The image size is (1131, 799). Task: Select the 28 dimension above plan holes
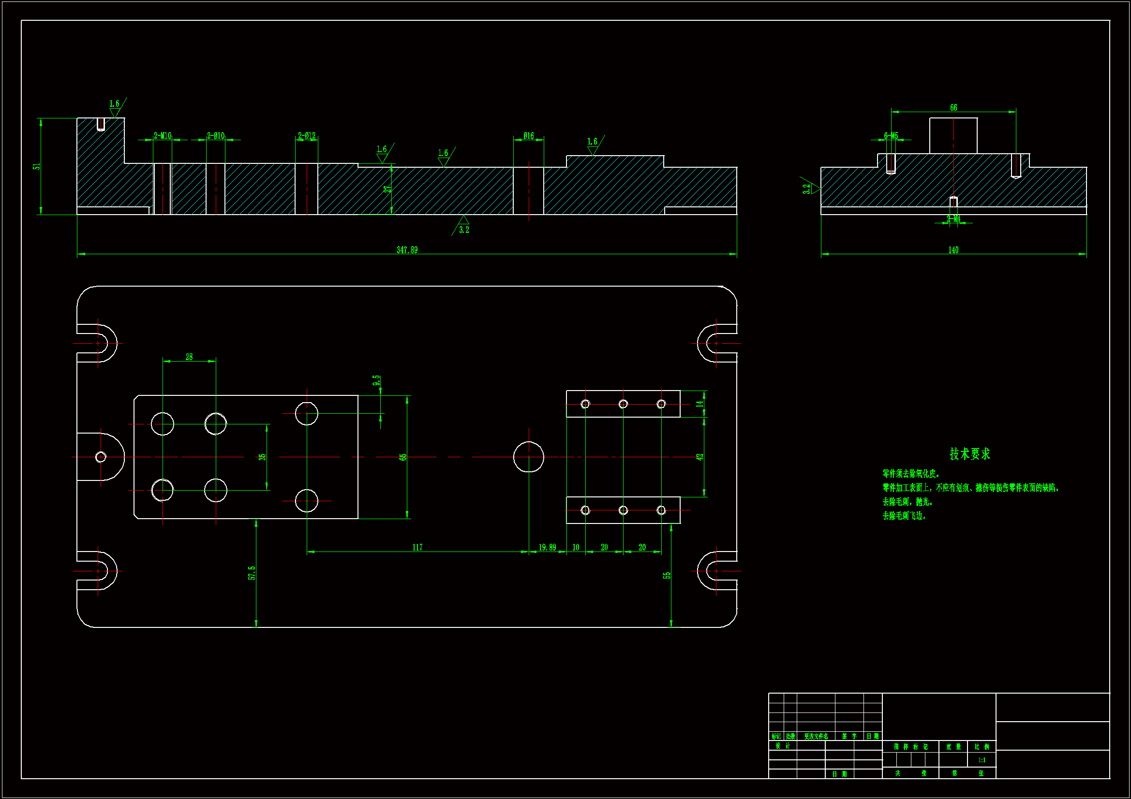tap(189, 357)
